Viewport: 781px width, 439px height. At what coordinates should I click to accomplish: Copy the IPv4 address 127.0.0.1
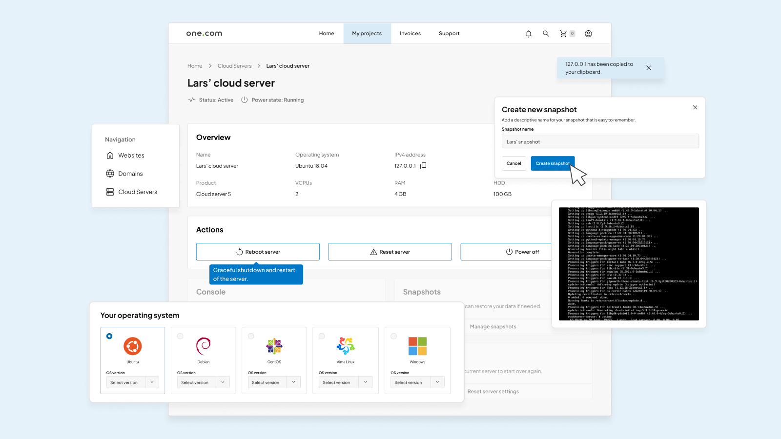coord(423,166)
